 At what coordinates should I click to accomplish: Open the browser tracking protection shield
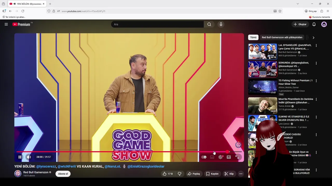click(x=49, y=11)
